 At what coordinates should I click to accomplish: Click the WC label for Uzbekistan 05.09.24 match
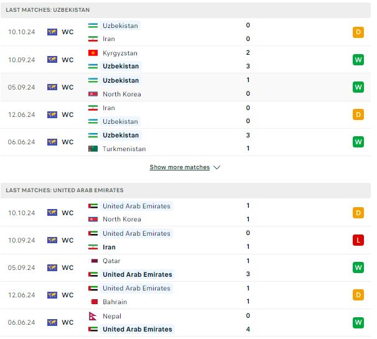[68, 87]
